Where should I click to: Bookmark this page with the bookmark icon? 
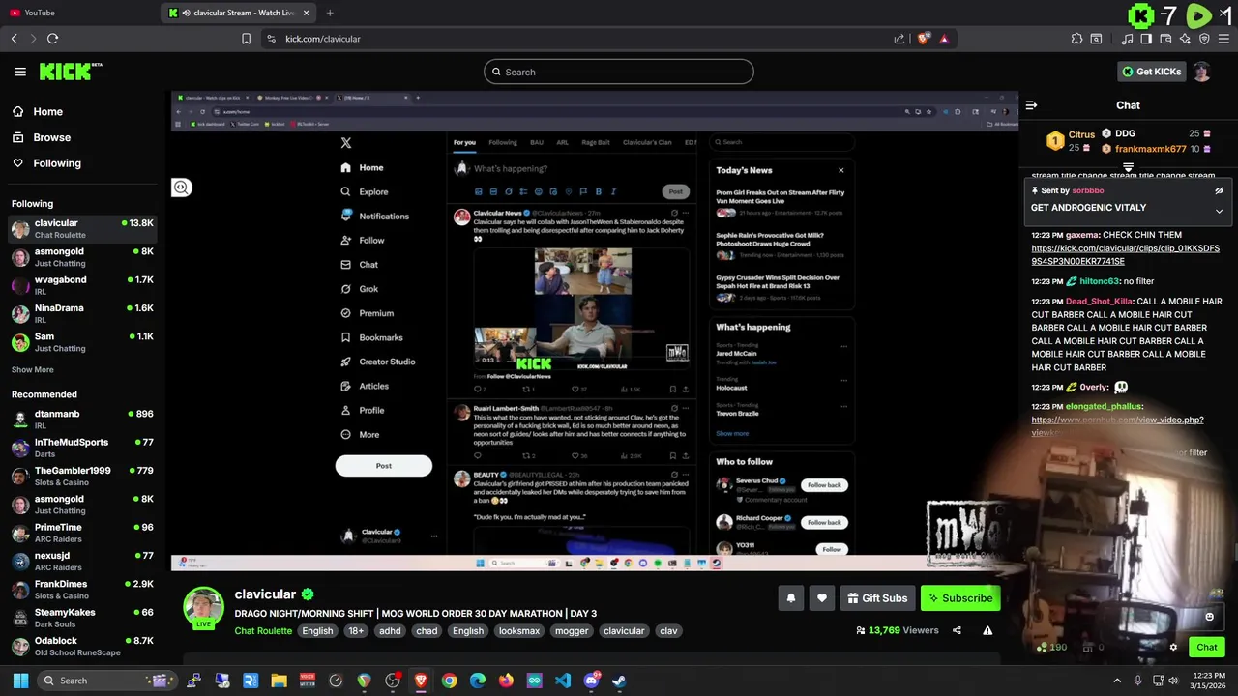tap(246, 39)
